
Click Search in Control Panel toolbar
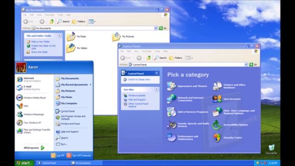tap(160, 58)
